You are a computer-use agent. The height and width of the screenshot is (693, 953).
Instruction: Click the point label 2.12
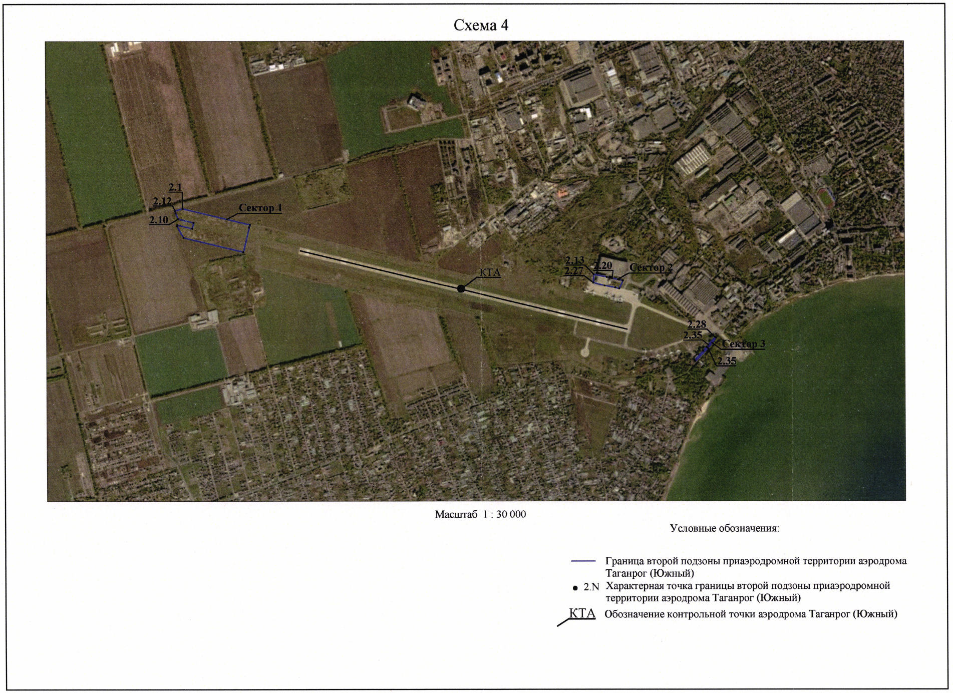(x=162, y=201)
